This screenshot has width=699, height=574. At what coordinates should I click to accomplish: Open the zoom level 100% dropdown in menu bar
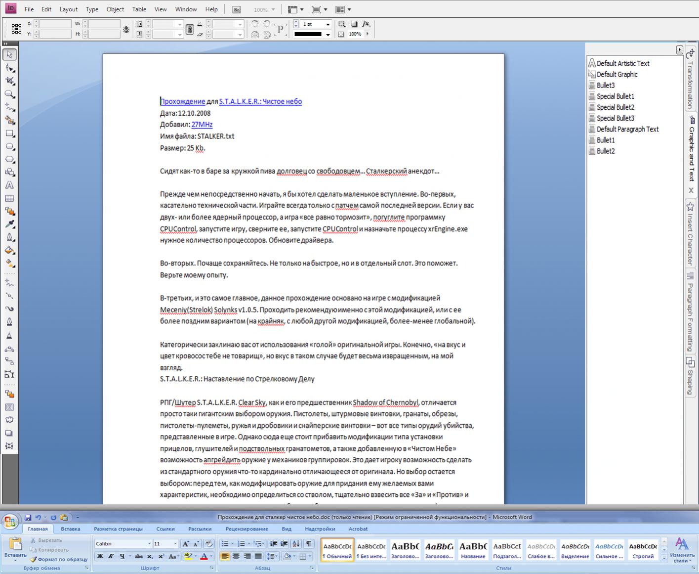[272, 9]
